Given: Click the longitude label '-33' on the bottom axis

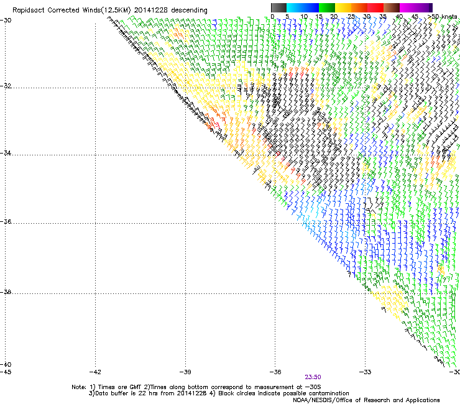Looking at the screenshot, I should coord(366,372).
